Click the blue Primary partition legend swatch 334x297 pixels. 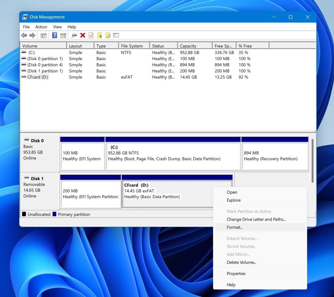tap(54, 214)
